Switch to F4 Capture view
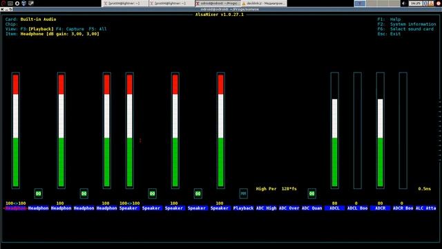This screenshot has height=249, width=442. click(70, 29)
